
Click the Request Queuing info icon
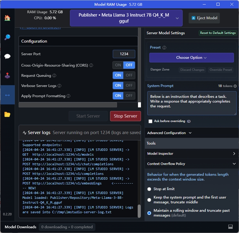tap(54, 75)
